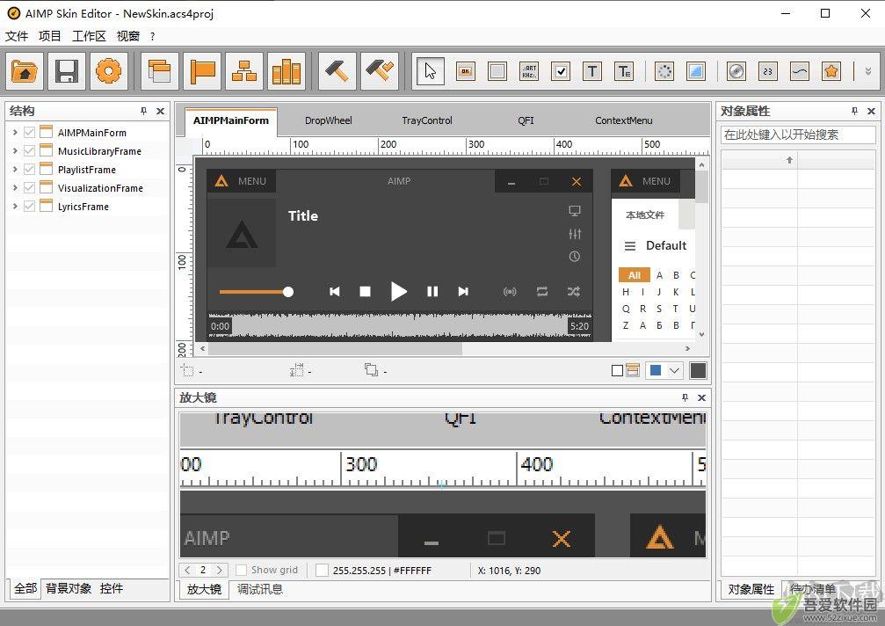Select the numeric 23 display tool

tap(768, 71)
